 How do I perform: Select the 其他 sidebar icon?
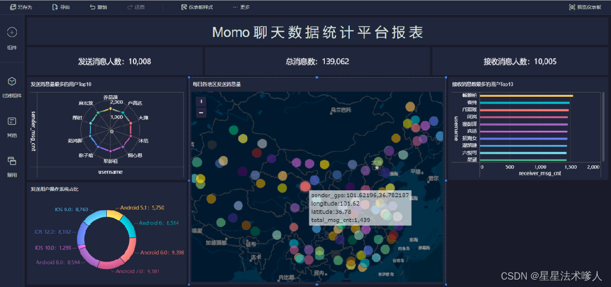click(x=12, y=122)
